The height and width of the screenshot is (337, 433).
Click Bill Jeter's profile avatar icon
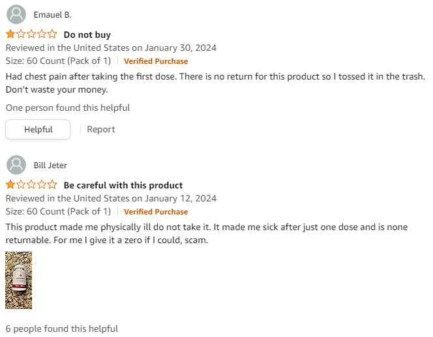16,165
